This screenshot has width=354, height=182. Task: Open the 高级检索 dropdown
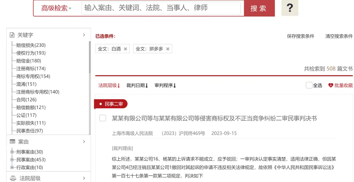pyautogui.click(x=56, y=8)
